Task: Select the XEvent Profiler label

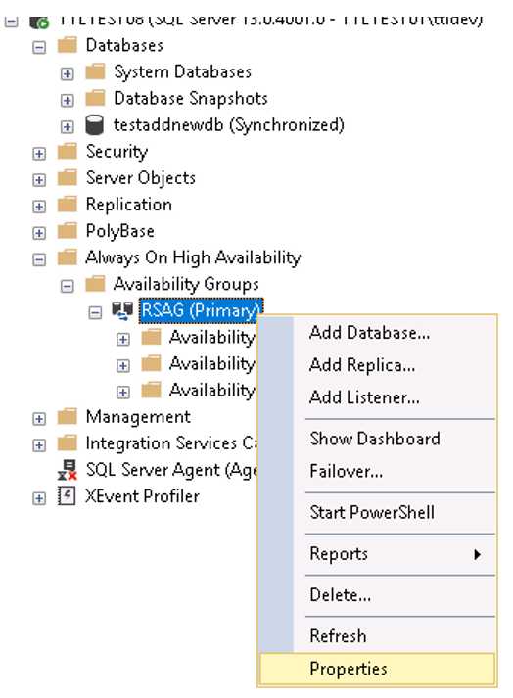Action: click(x=143, y=496)
